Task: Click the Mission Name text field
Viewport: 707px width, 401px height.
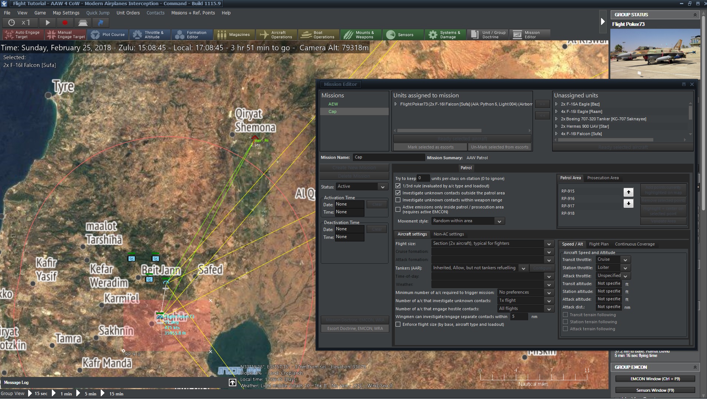Action: tap(388, 157)
